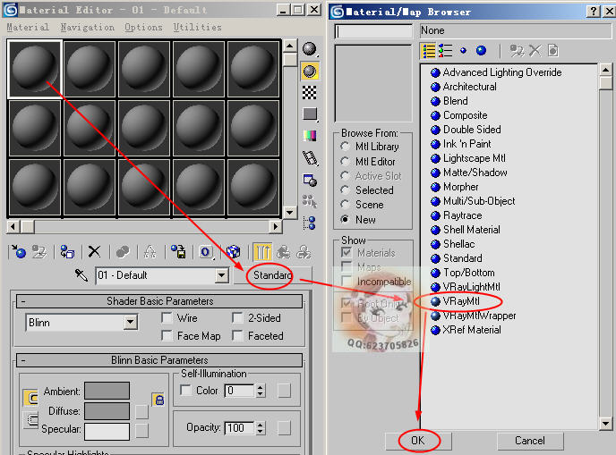Viewport: 616px width, 455px height.
Task: Toggle the Backlight icon in side toolbar
Action: click(x=310, y=71)
